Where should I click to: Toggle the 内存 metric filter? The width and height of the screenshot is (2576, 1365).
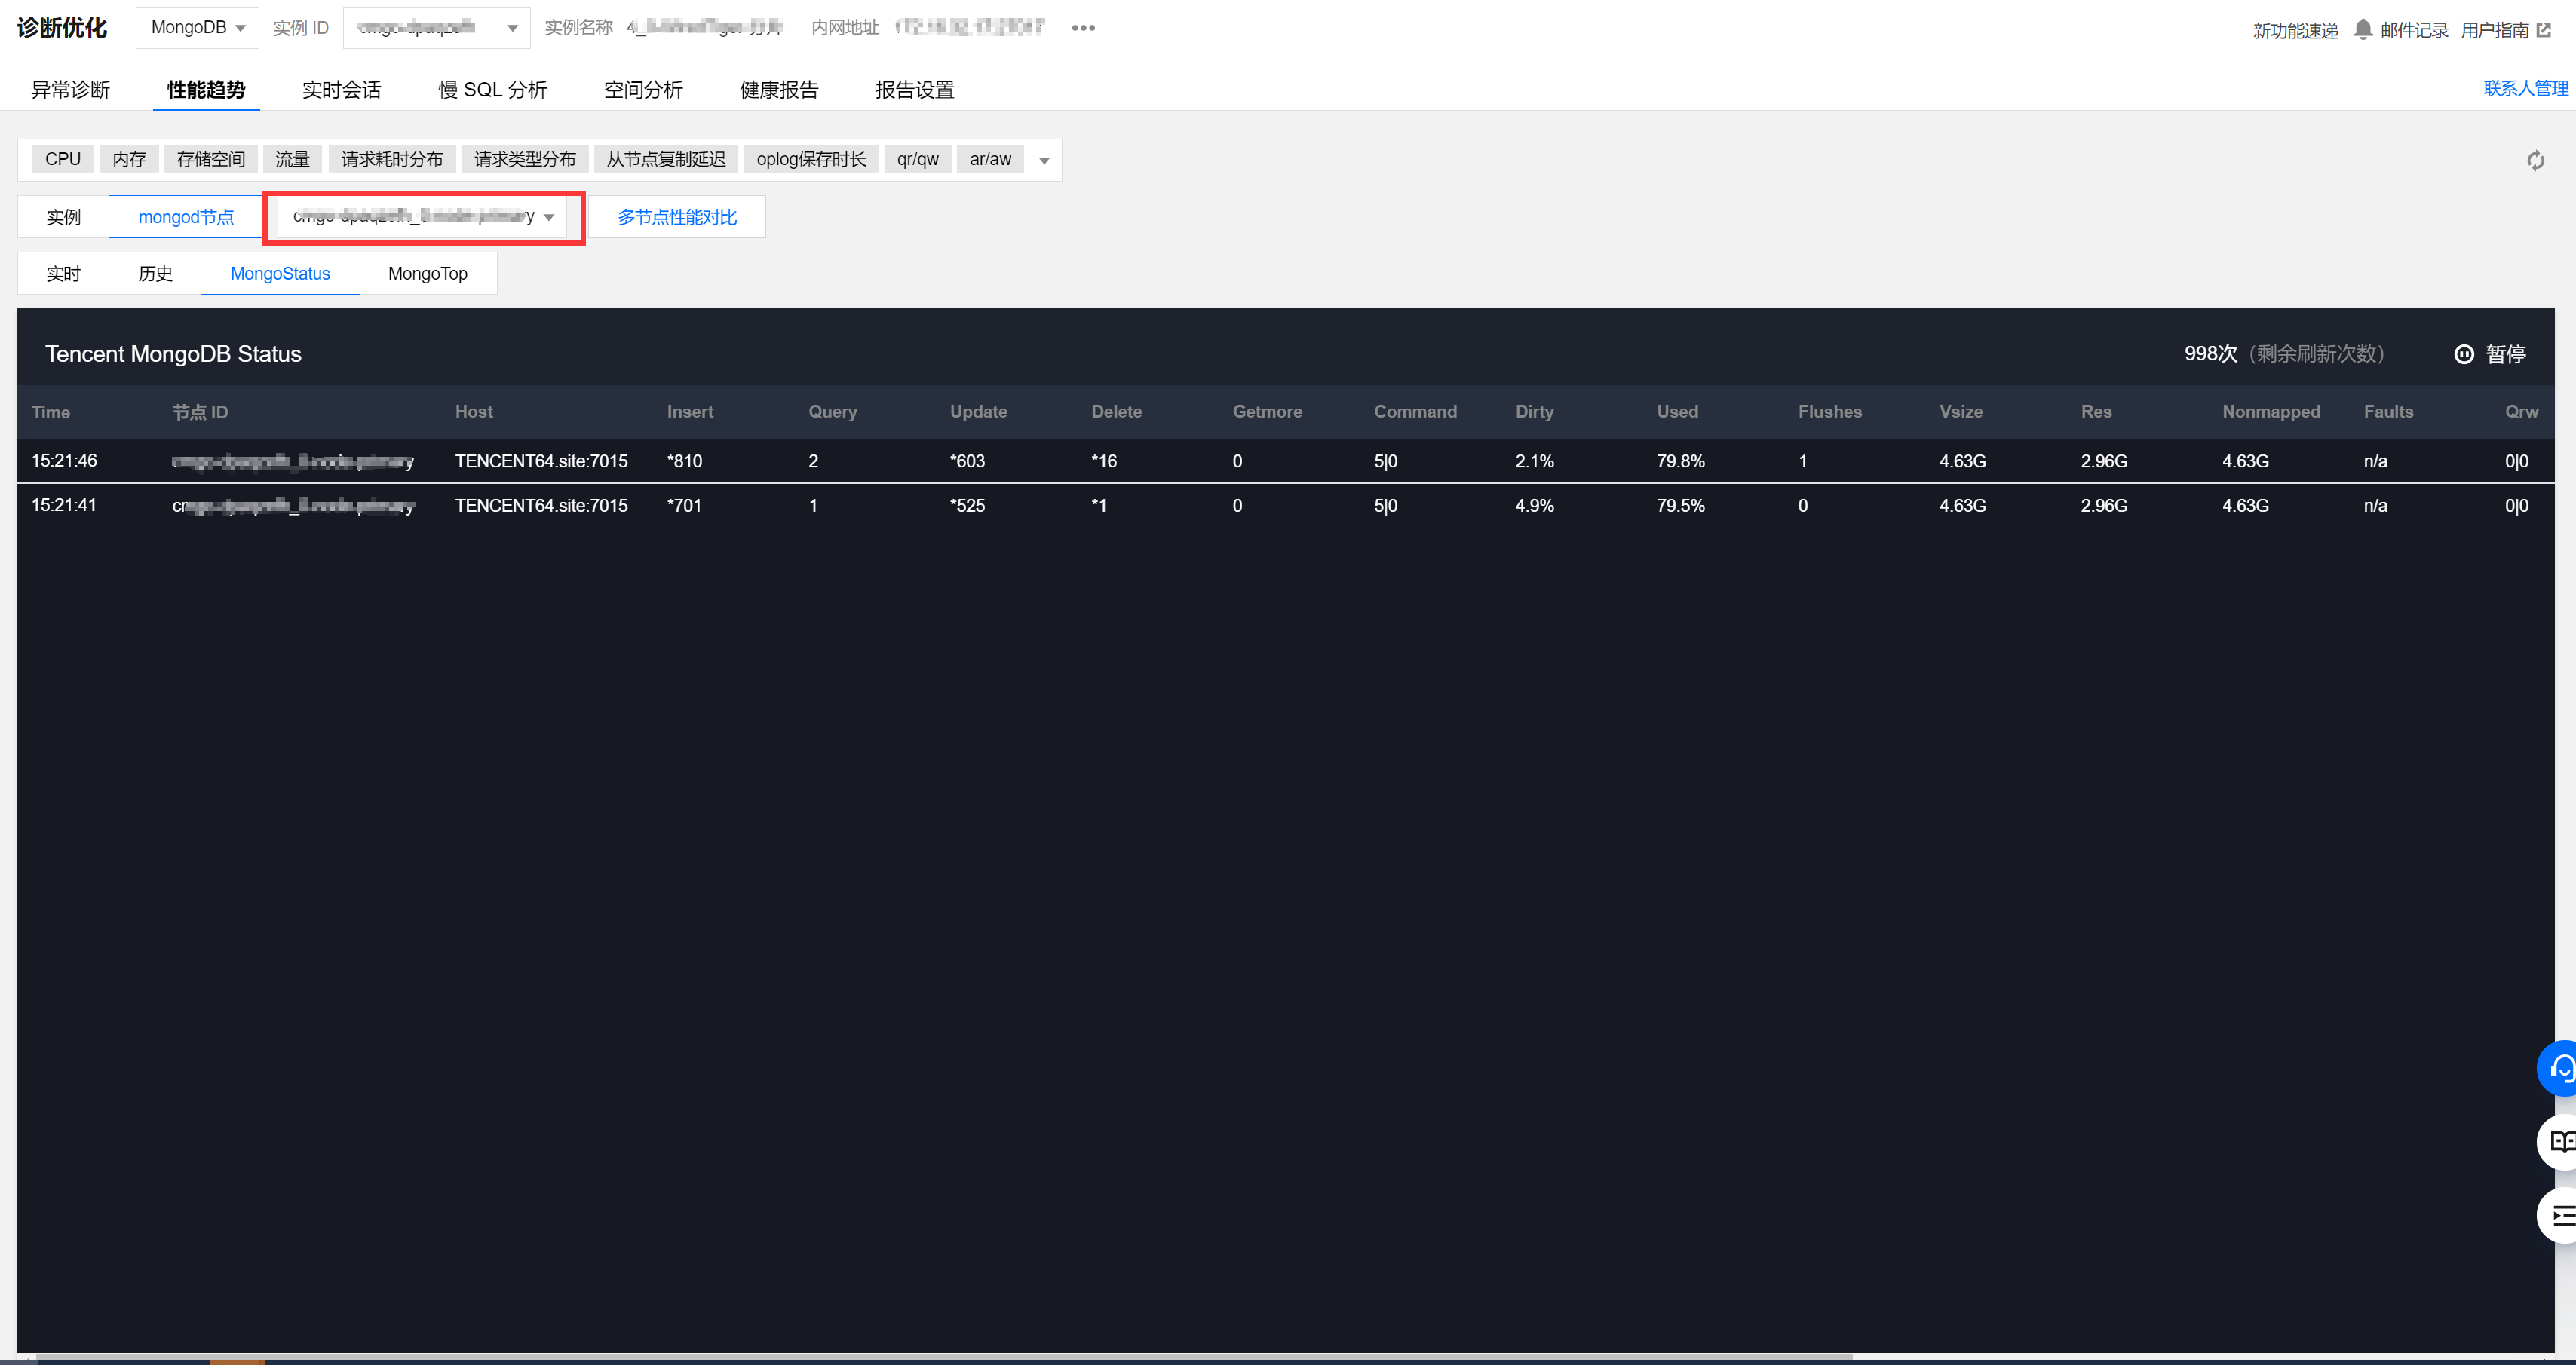pyautogui.click(x=128, y=158)
